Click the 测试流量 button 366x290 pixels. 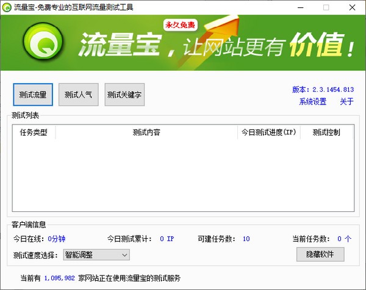[x=33, y=95]
